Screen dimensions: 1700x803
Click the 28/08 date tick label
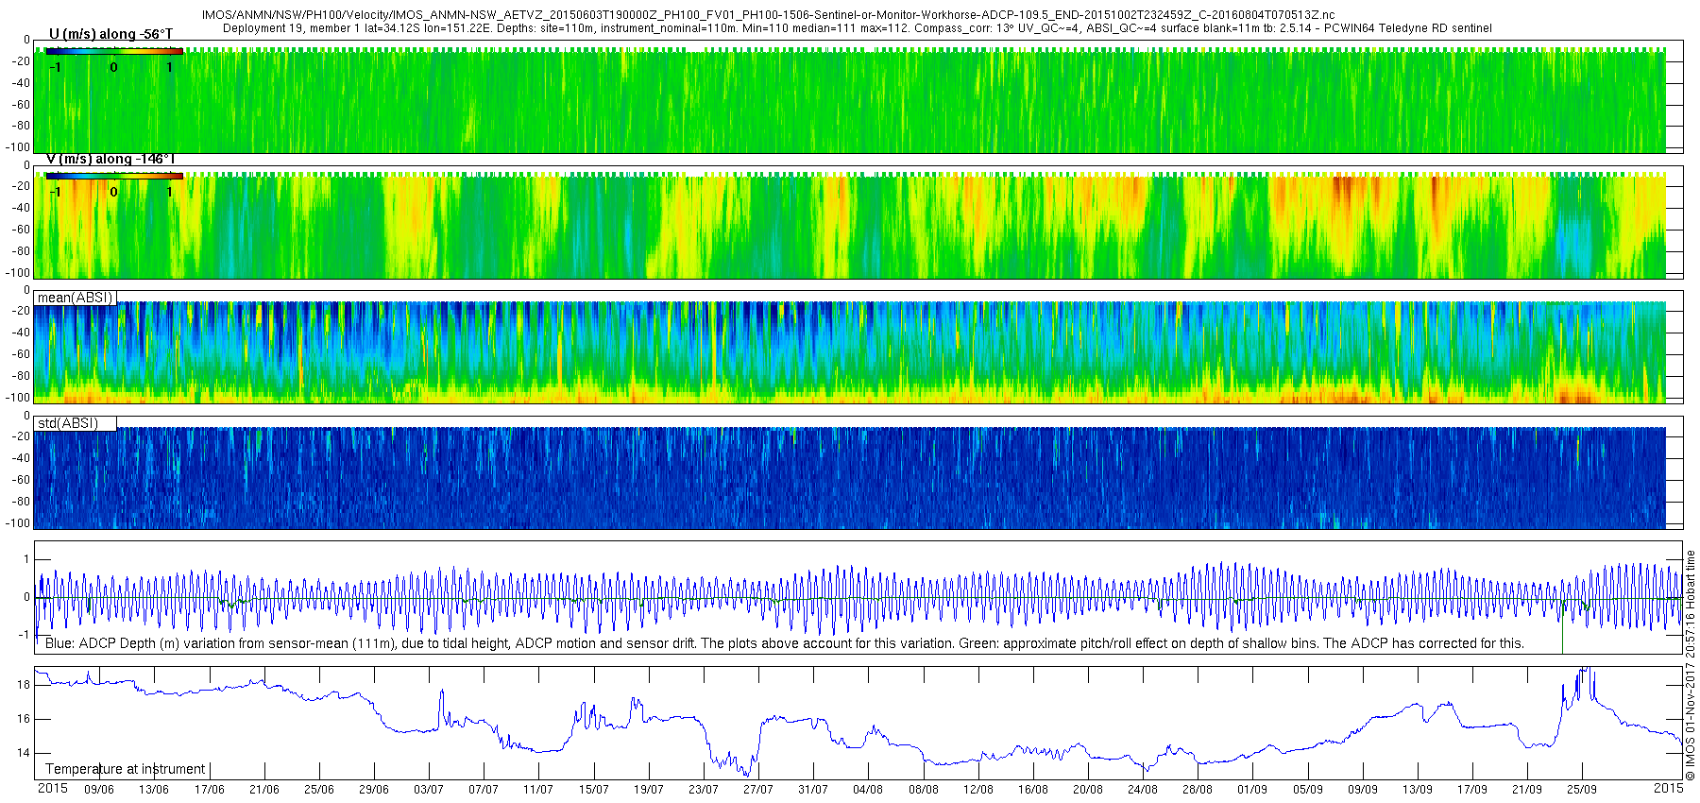click(x=1197, y=790)
